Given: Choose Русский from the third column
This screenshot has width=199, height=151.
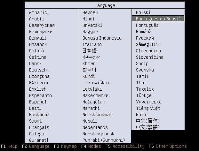Looking at the screenshot, I should pos(145,38).
